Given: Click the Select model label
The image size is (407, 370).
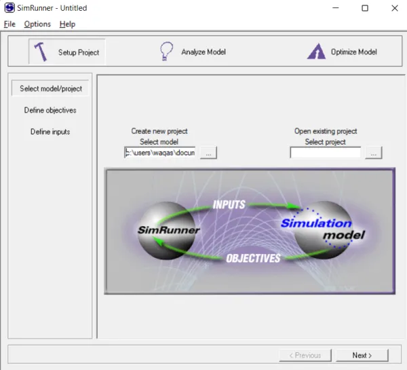Looking at the screenshot, I should click(x=159, y=142).
